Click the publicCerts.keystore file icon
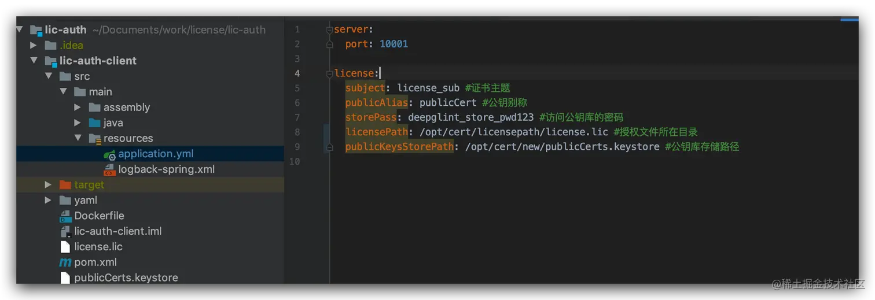This screenshot has width=875, height=300. coord(65,278)
